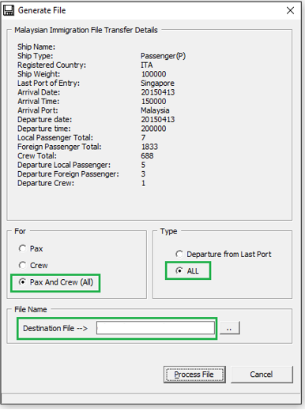Click the 'Last Port of Entry:' label
The image size is (305, 410).
pos(48,84)
